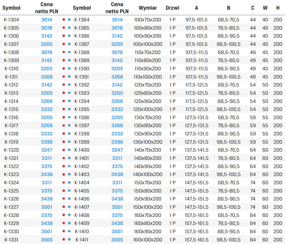Click W value 45 in K-1308 row

[x=265, y=52]
